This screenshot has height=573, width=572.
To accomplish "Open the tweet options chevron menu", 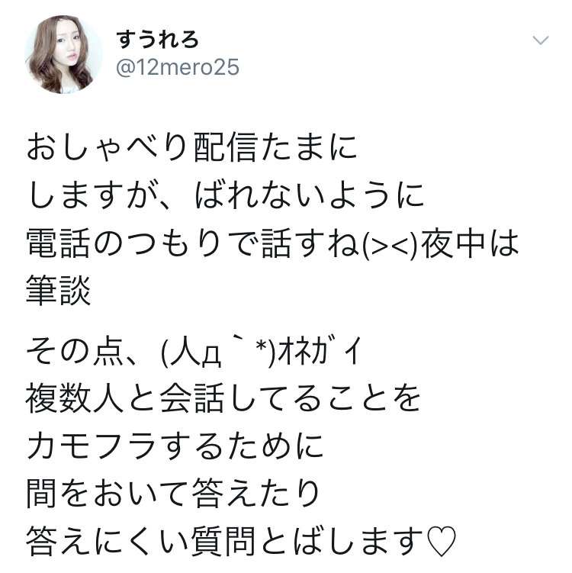I will point(541,40).
